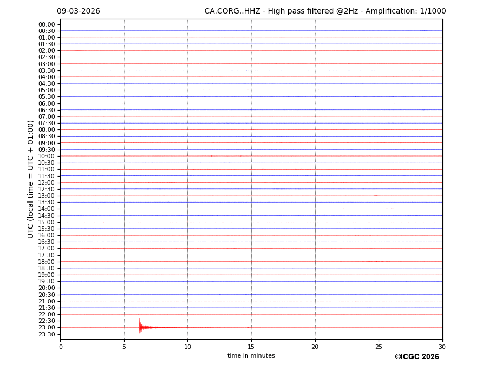Click the 10:00 time label
Screen dimensions: 502x377
pyautogui.click(x=47, y=156)
